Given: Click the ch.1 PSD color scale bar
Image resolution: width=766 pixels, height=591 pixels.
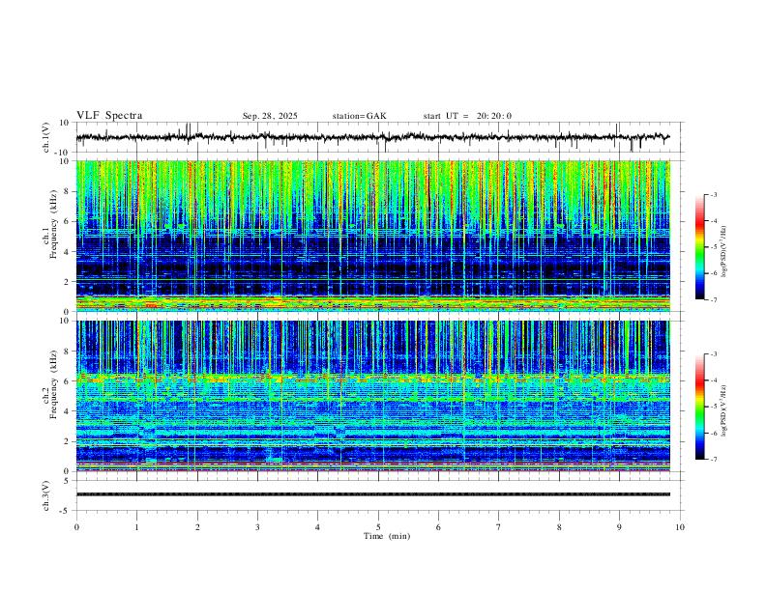Looking at the screenshot, I should (x=699, y=247).
